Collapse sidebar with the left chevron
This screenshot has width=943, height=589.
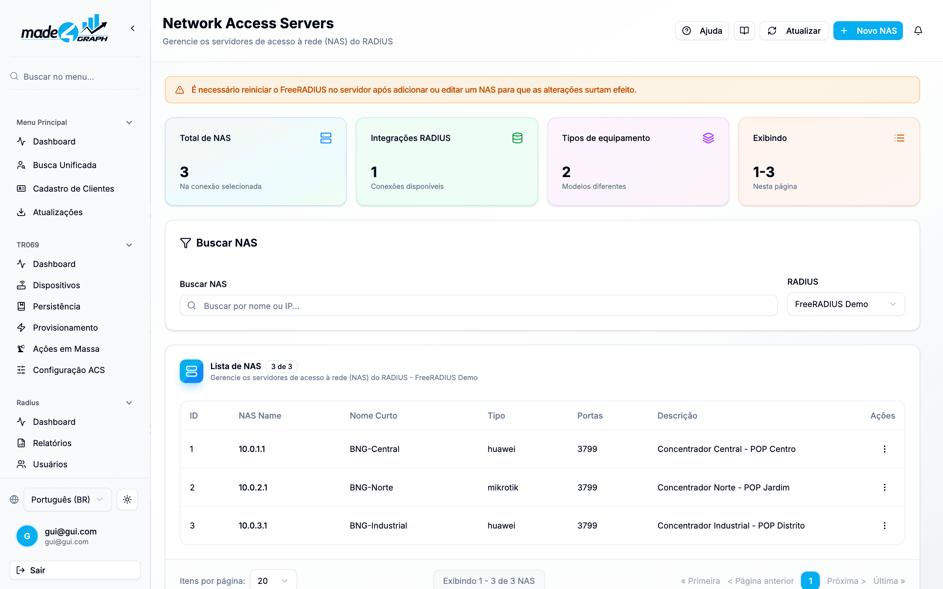[133, 28]
